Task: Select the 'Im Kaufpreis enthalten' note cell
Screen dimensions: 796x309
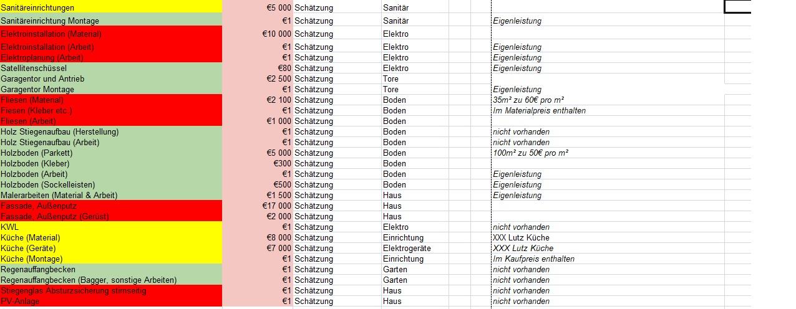Action: point(607,259)
